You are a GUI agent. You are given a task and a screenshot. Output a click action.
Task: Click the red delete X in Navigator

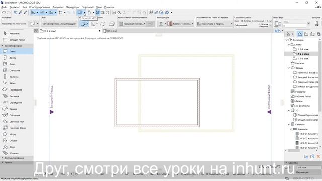click(318, 156)
